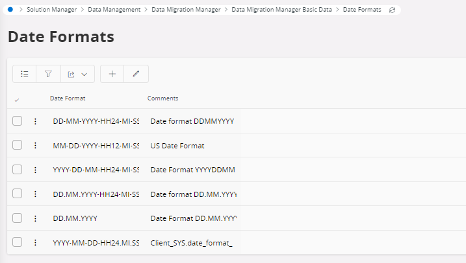The image size is (466, 263).
Task: Check the YYYY-MM-DD-HH24.MI.SS row checkbox
Action: pos(18,242)
